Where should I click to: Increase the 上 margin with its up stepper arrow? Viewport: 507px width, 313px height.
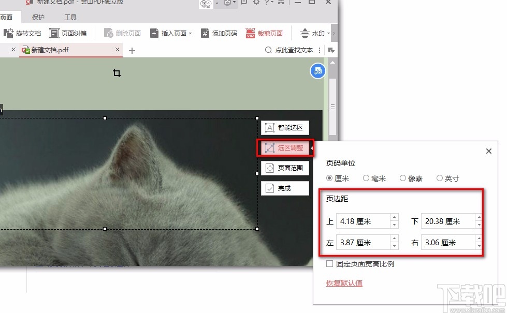[x=395, y=218]
